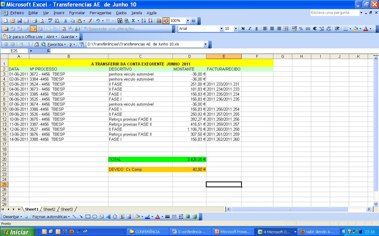Image resolution: width=379 pixels, height=236 pixels.
Task: Open the font size dropdown
Action: [236, 29]
